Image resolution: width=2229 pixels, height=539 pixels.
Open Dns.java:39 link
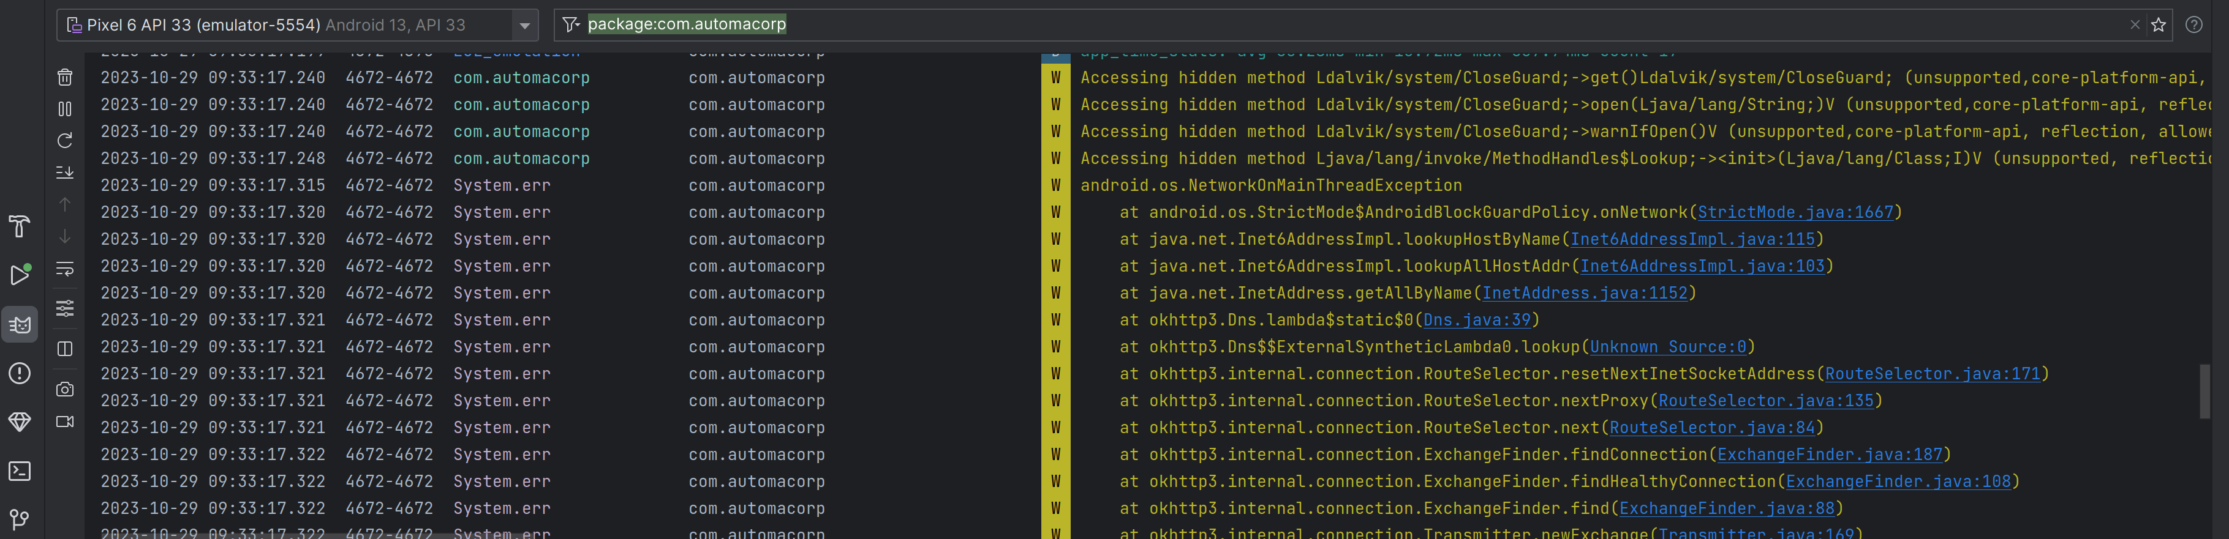(x=1476, y=319)
